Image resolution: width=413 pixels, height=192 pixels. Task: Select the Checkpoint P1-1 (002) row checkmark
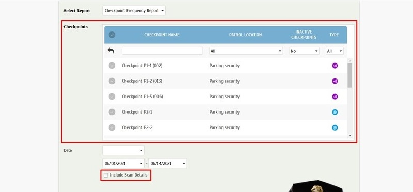point(112,66)
